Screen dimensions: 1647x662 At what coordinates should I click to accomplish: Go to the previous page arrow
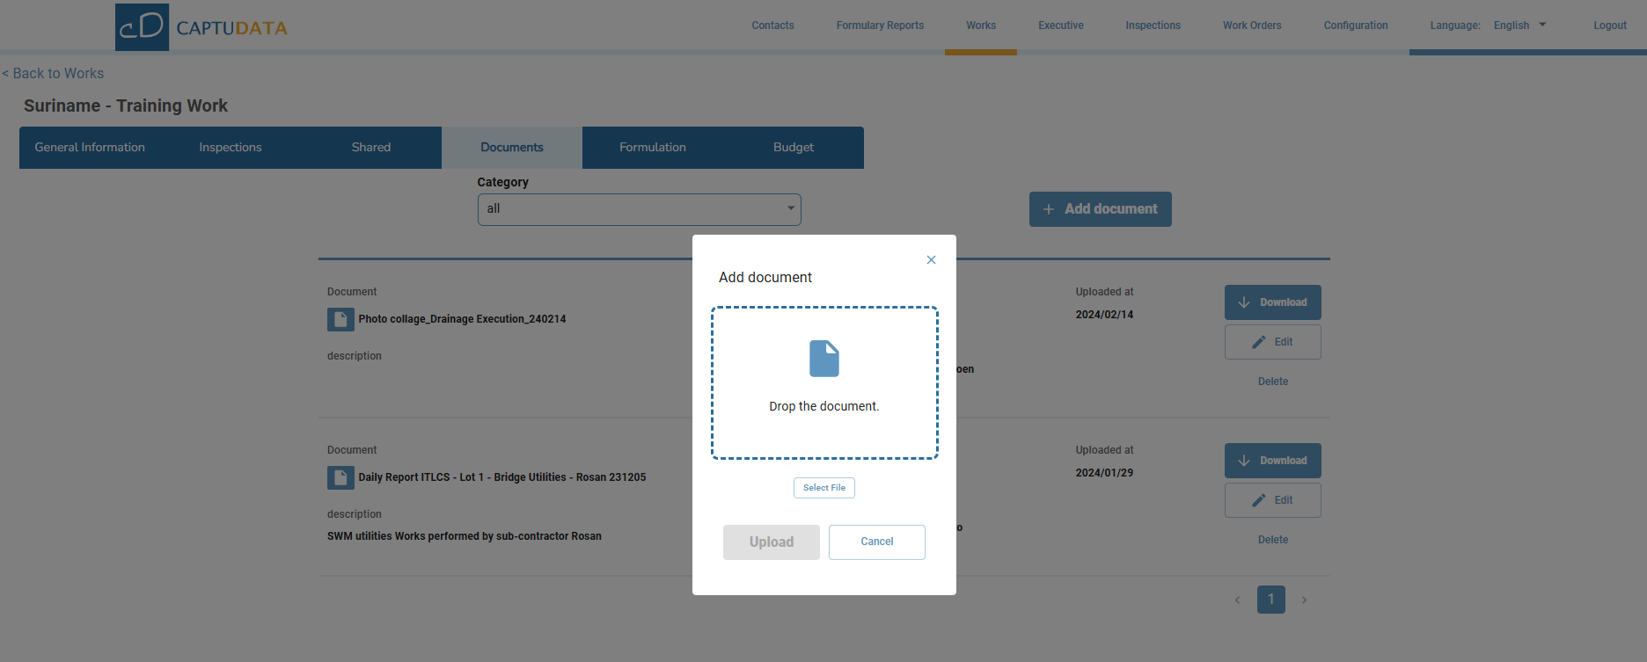pyautogui.click(x=1237, y=600)
